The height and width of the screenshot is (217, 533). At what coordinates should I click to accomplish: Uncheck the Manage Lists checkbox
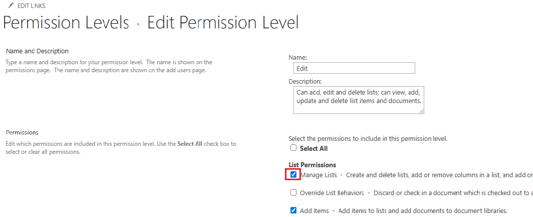[x=293, y=175]
